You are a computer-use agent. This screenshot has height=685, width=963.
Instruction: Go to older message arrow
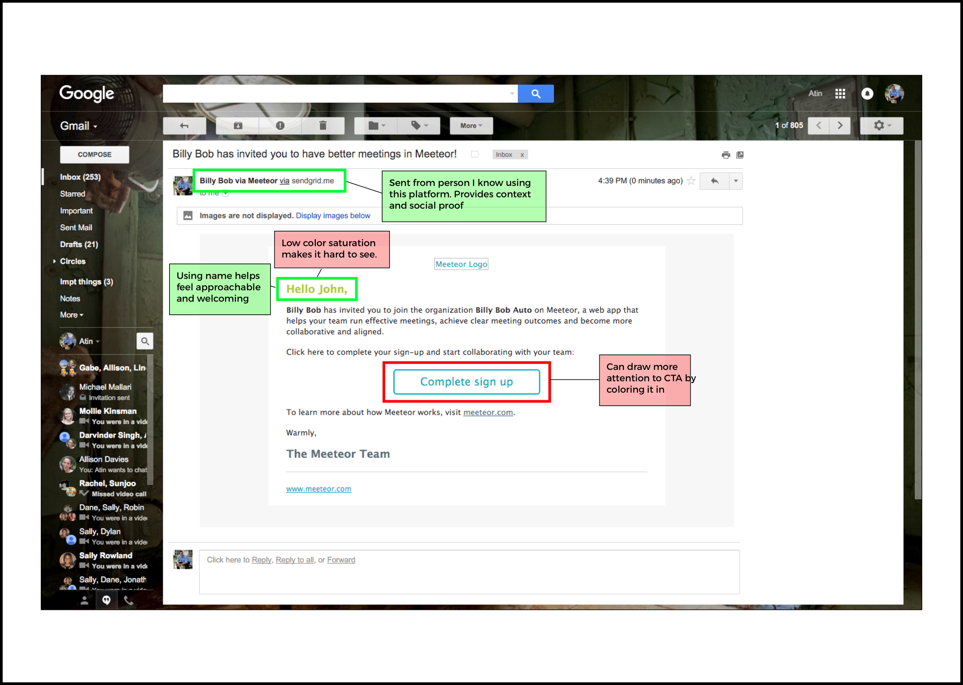click(839, 126)
